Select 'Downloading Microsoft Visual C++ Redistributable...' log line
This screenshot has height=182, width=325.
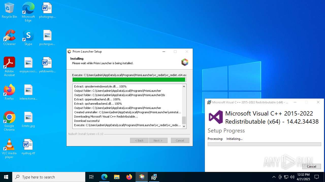106,117
